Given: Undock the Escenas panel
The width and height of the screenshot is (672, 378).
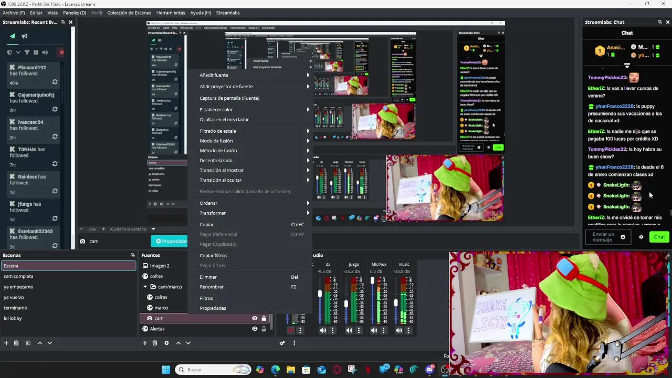Looking at the screenshot, I should click(133, 255).
